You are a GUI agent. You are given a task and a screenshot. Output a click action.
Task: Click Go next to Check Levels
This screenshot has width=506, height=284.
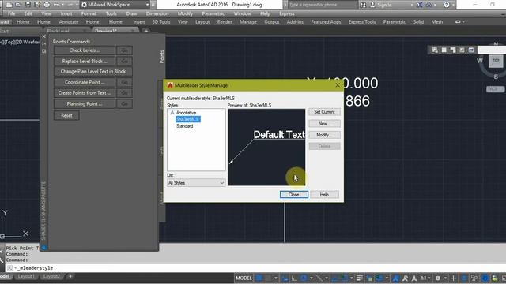pyautogui.click(x=124, y=50)
